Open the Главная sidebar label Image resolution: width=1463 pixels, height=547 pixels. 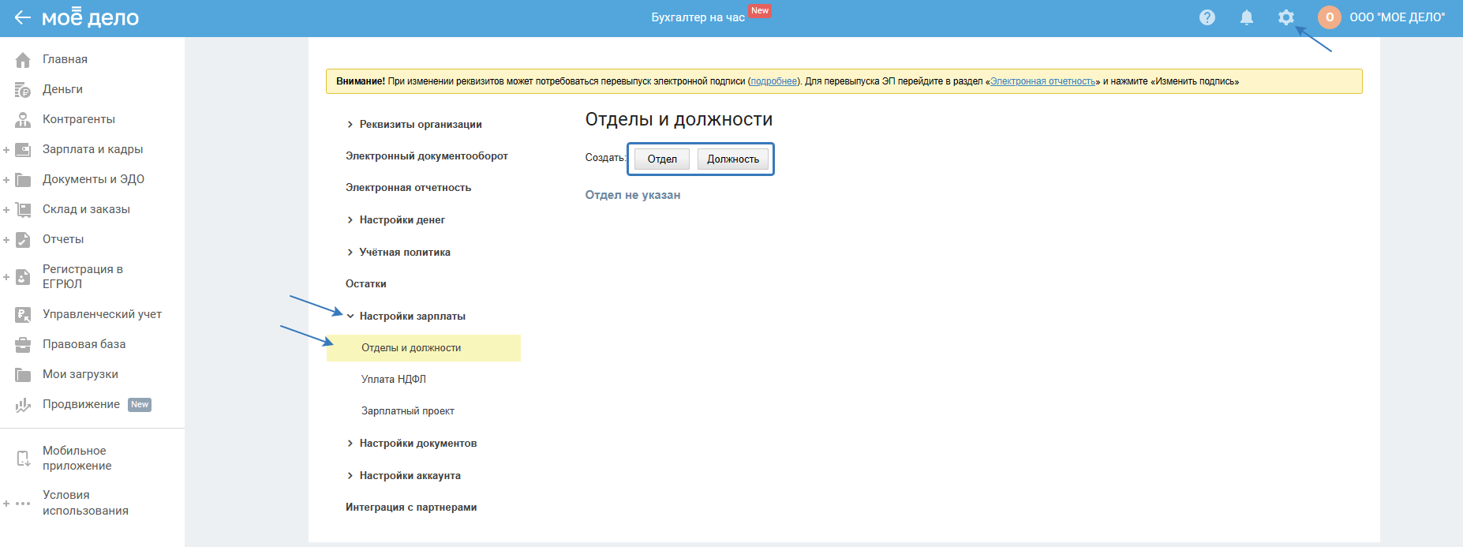[x=65, y=60]
